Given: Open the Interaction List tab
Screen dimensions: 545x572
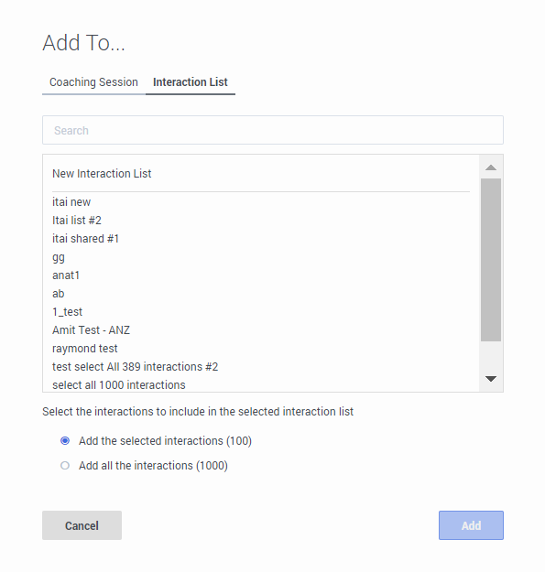Looking at the screenshot, I should coord(191,82).
